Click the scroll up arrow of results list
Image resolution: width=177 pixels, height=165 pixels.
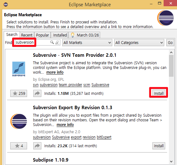click(171, 52)
